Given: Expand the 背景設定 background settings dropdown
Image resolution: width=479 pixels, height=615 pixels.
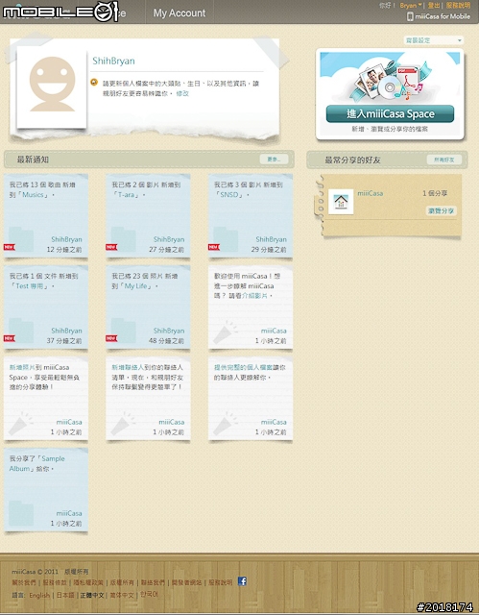Looking at the screenshot, I should [434, 40].
